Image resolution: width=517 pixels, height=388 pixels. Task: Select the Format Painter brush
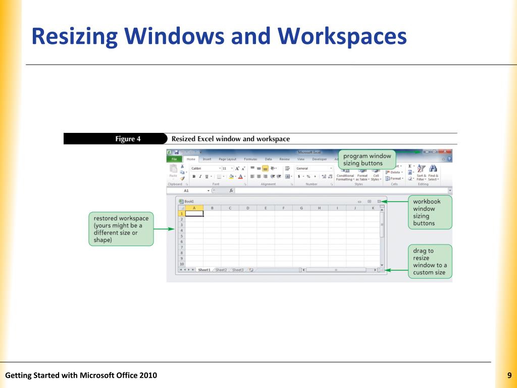click(182, 178)
